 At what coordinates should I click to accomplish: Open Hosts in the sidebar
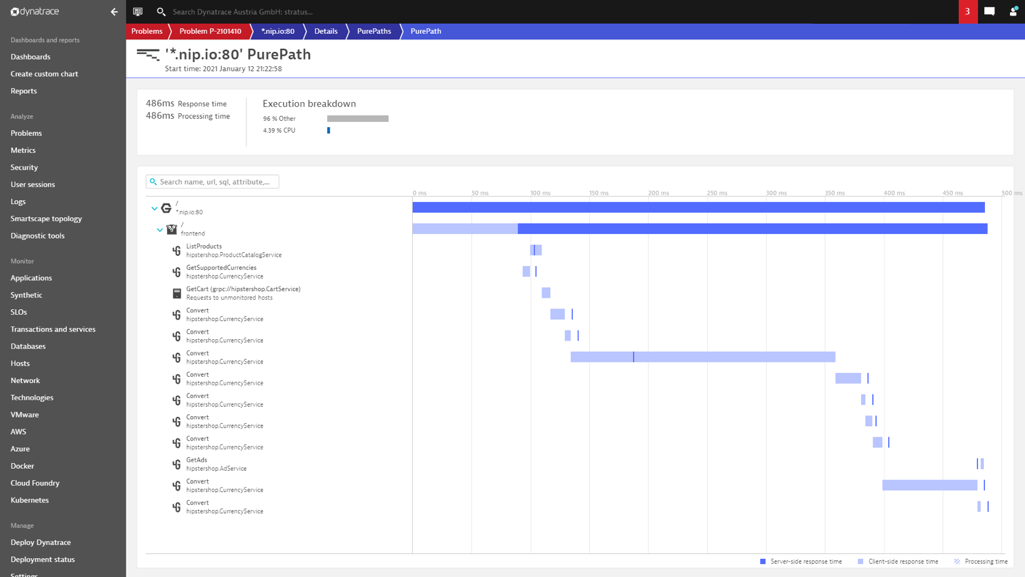pyautogui.click(x=20, y=364)
